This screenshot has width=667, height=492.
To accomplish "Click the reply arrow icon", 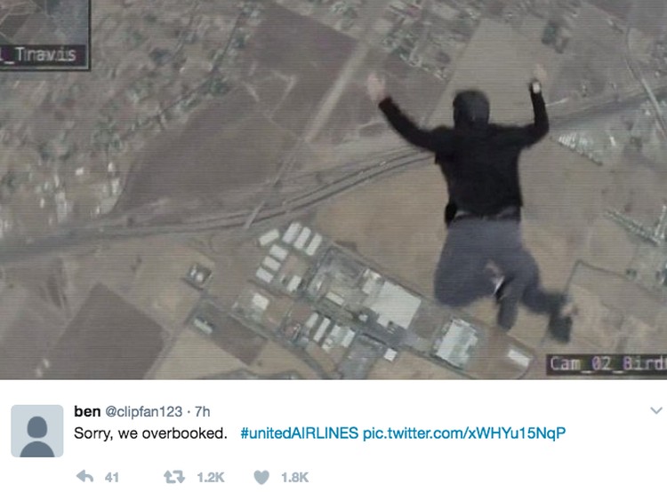I will (85, 477).
